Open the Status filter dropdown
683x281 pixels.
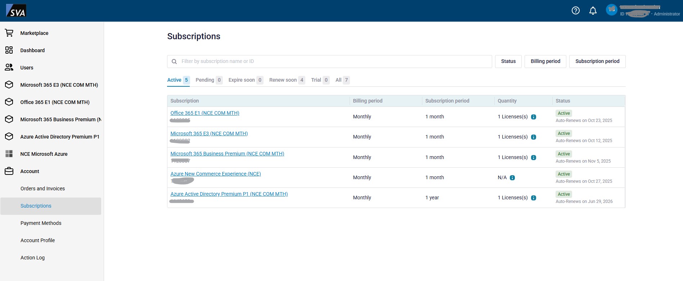pos(508,62)
